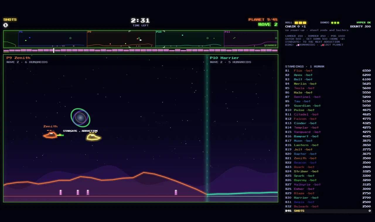Click the STANDINGS · 1 HUMAN header

coord(305,66)
